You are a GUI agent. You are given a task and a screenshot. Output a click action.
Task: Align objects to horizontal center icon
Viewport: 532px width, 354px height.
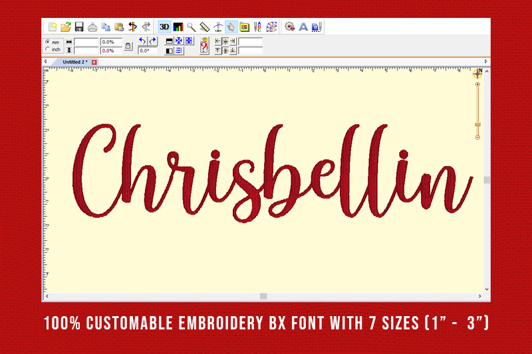click(225, 41)
